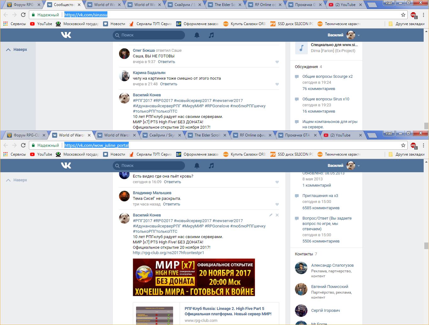Click the page scrollbar thumb in sirussu window
Image resolution: width=429 pixels, height=325 pixels.
tap(426, 126)
